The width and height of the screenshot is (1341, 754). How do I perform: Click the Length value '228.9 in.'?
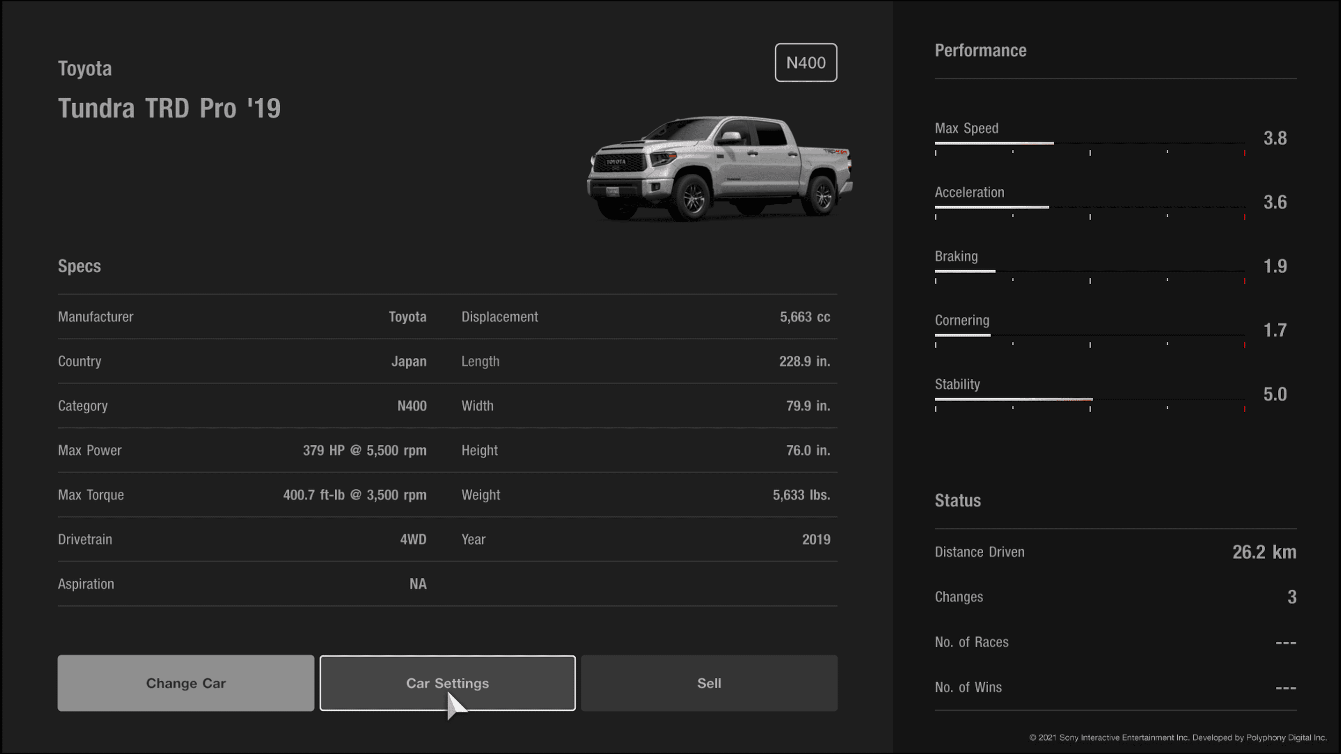pyautogui.click(x=804, y=361)
